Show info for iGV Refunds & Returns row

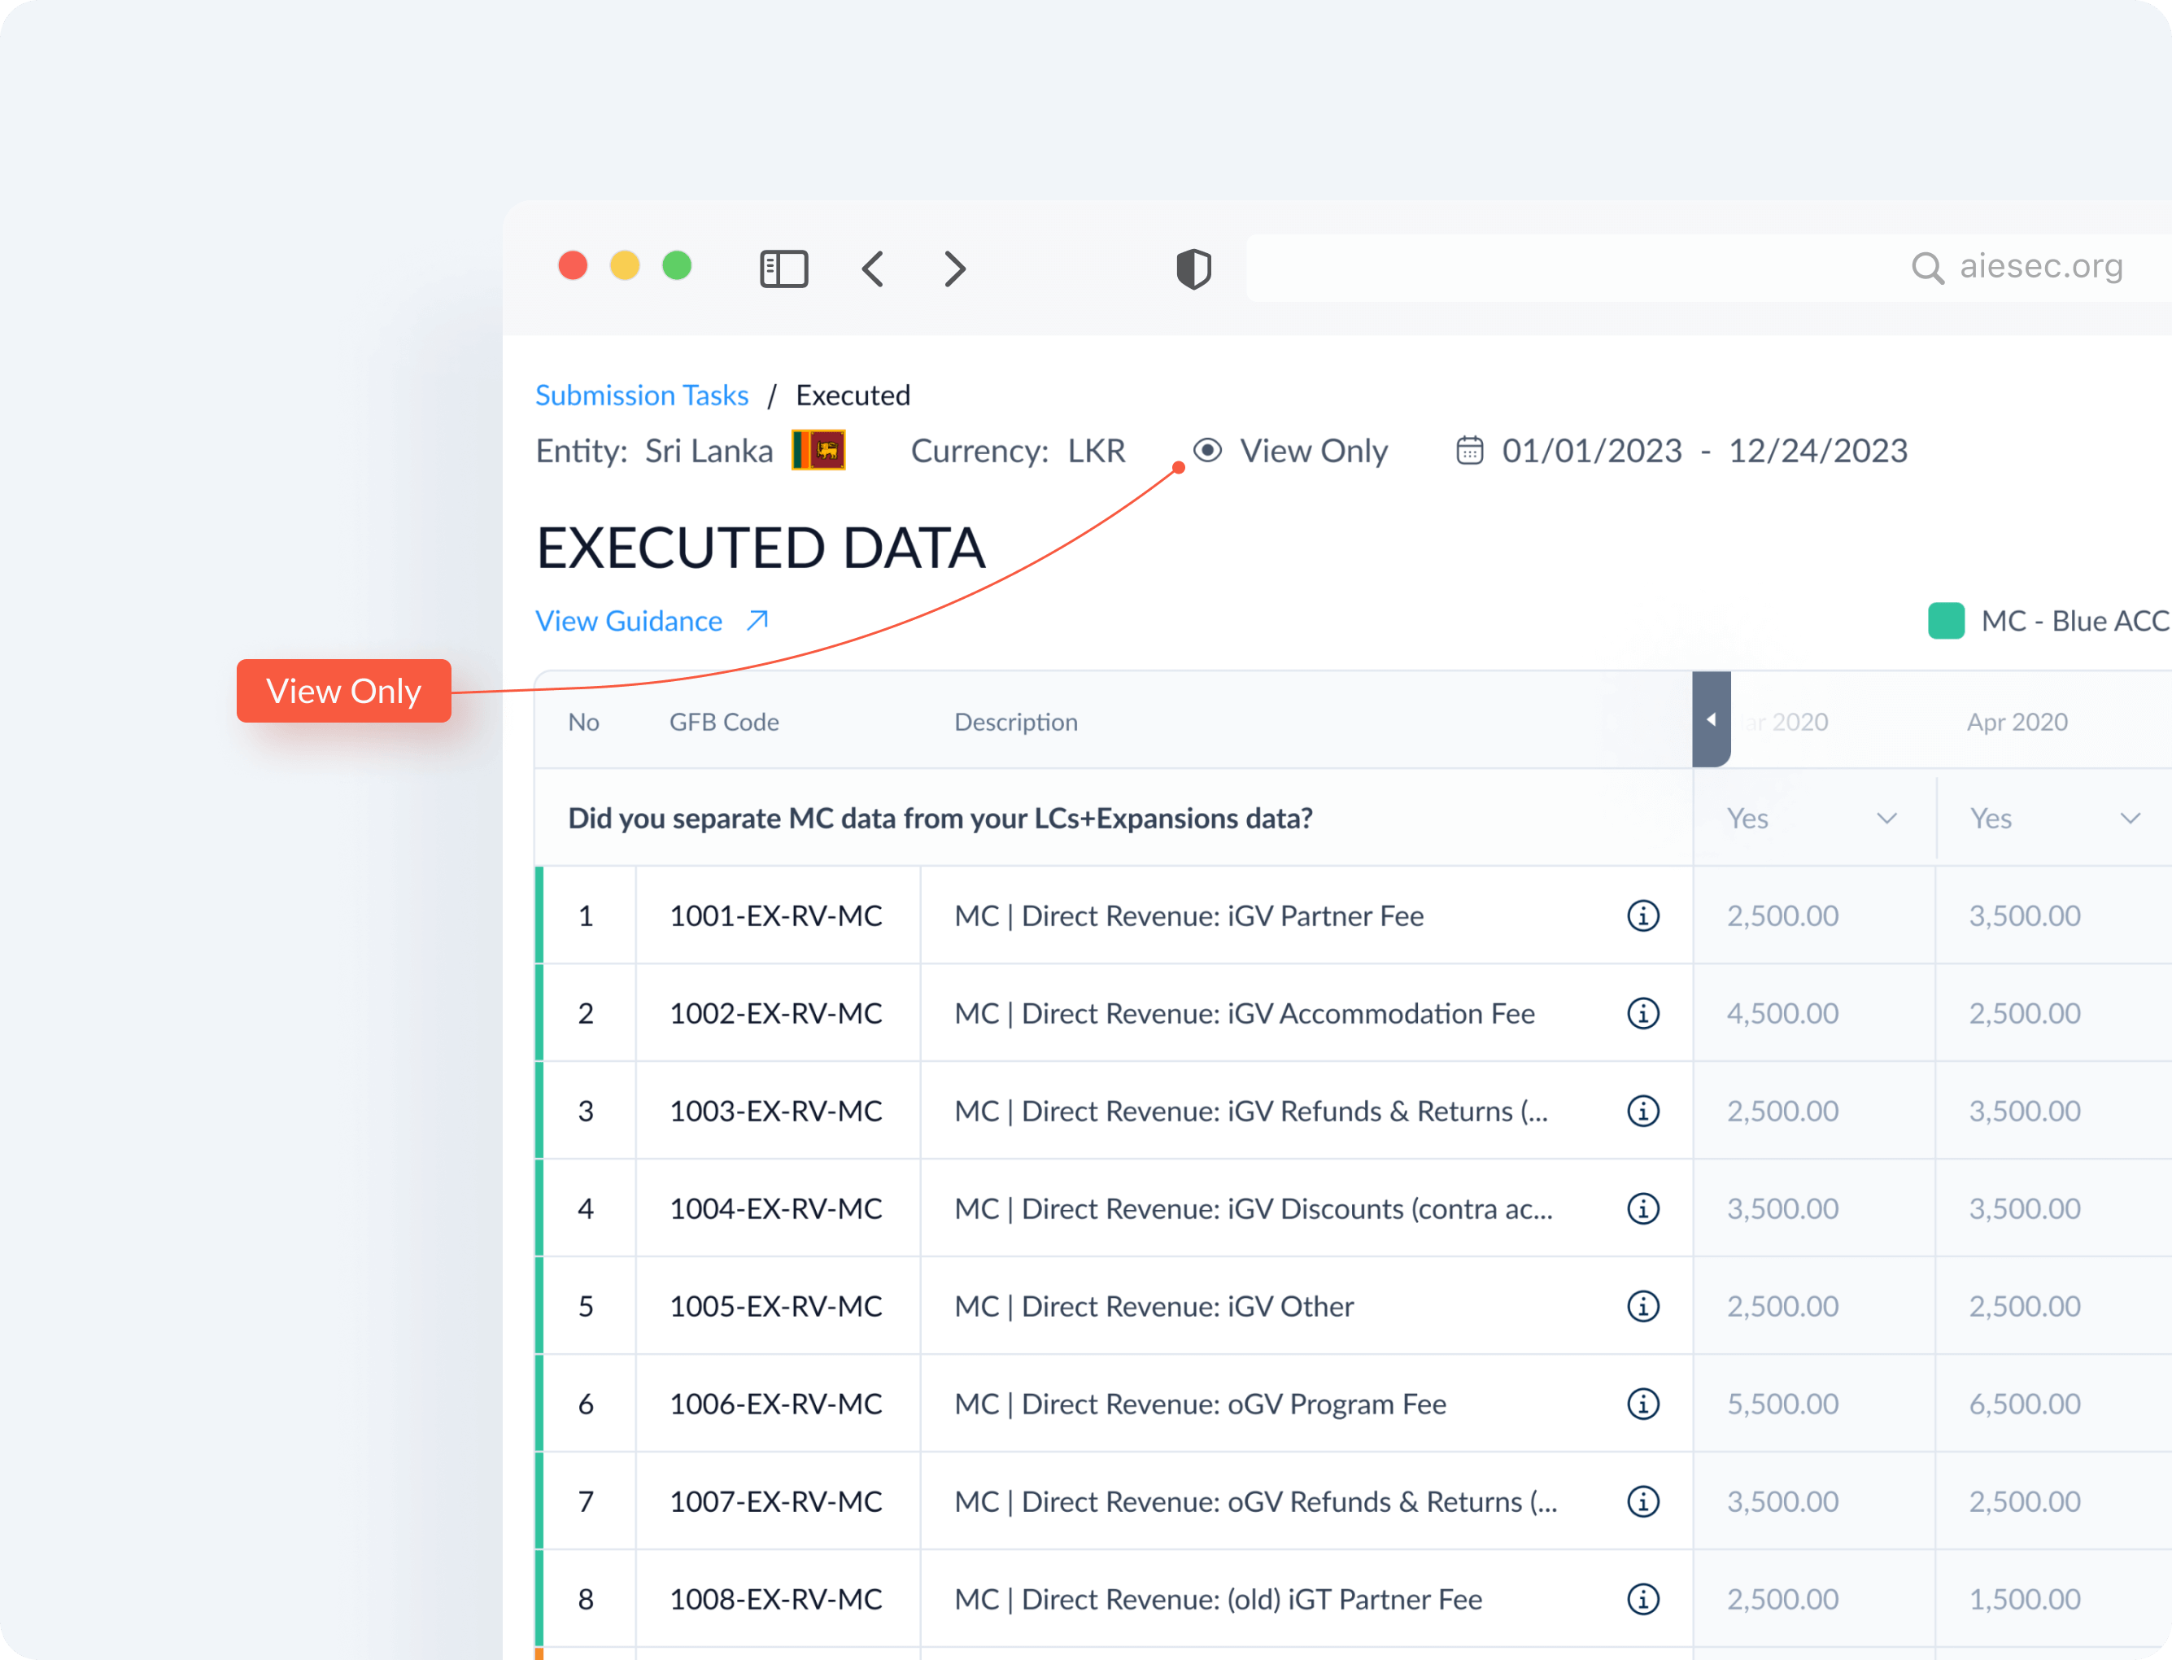tap(1643, 1112)
